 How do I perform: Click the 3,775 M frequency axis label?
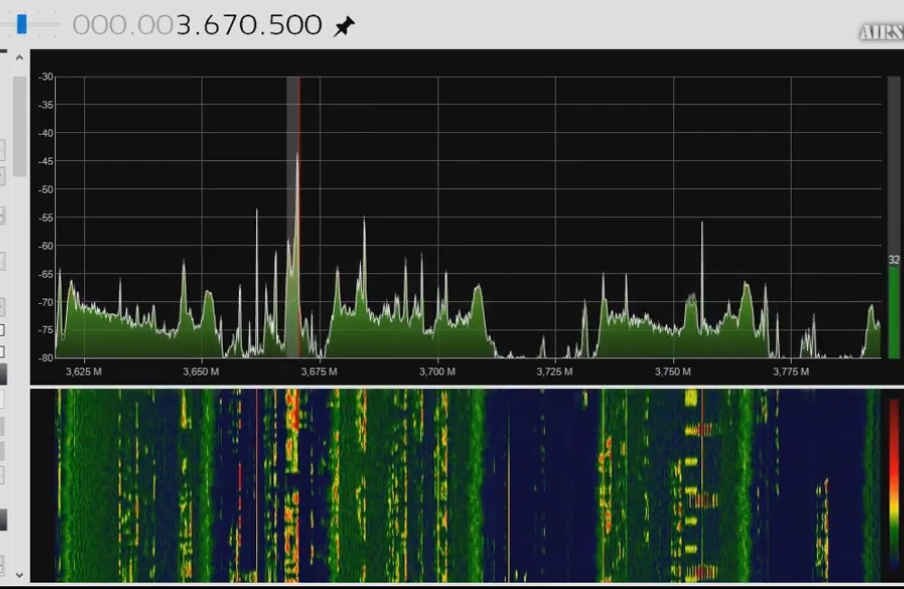click(791, 372)
